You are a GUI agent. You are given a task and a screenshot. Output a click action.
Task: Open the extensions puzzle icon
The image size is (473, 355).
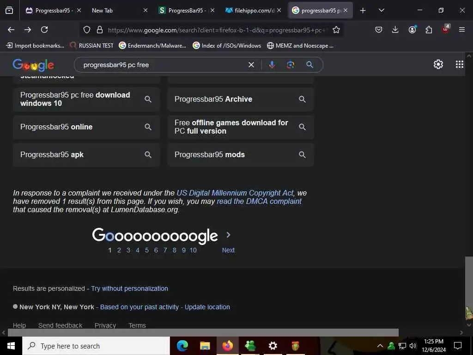(429, 30)
